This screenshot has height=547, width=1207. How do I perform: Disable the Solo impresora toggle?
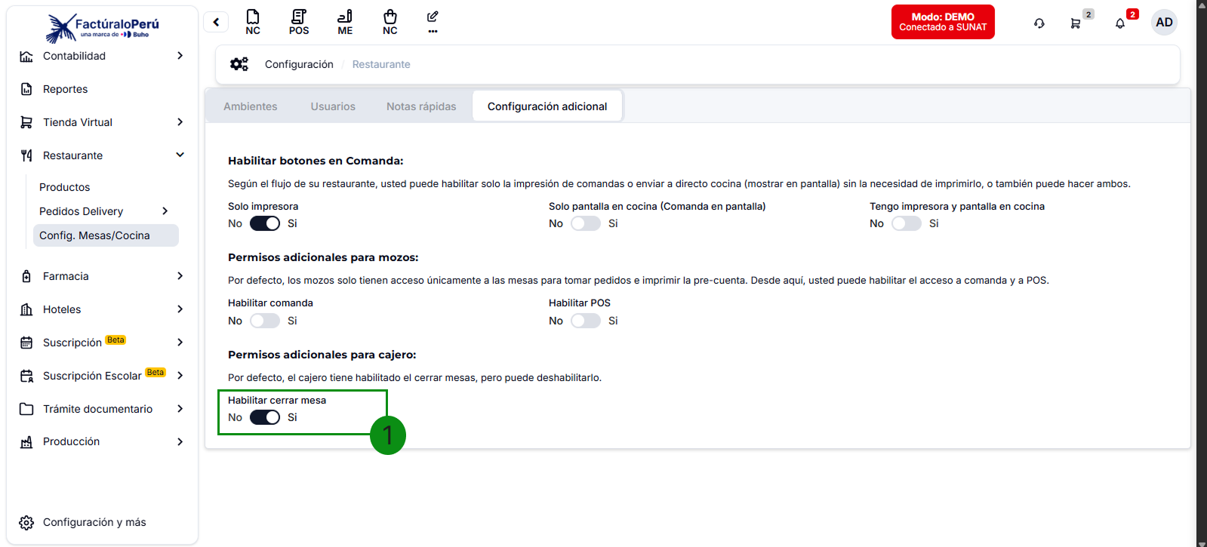265,223
